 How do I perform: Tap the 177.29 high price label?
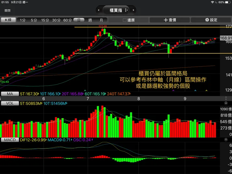pyautogui.click(x=103, y=26)
